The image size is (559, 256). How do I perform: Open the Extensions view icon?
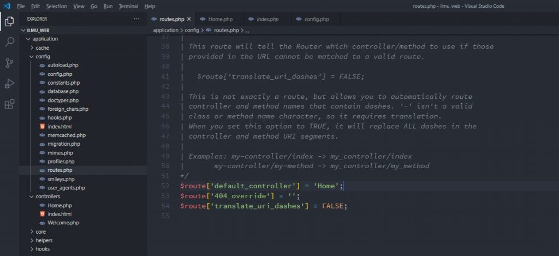[9, 104]
